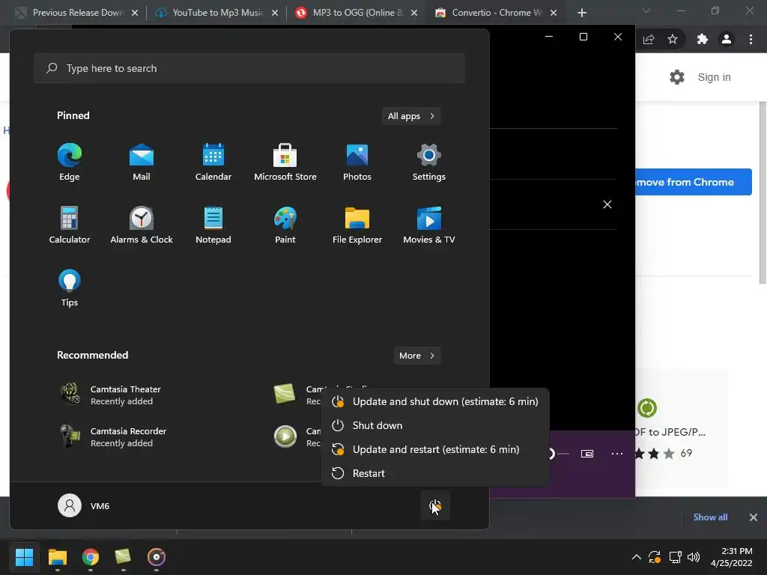Click Remove from Chrome button
767x575 pixels.
(693, 182)
